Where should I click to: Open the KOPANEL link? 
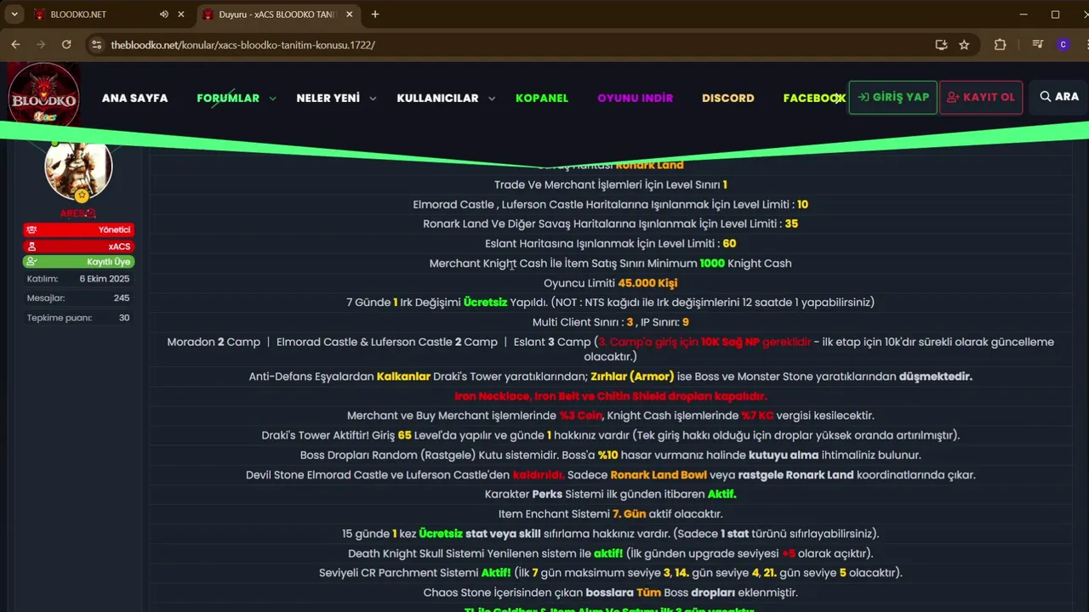coord(542,98)
